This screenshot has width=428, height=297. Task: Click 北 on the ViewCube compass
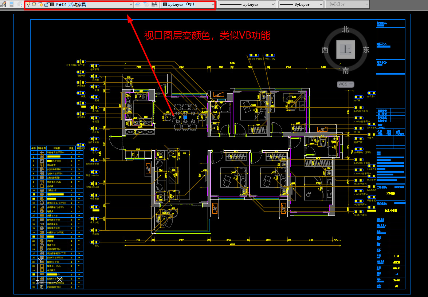pyautogui.click(x=346, y=29)
